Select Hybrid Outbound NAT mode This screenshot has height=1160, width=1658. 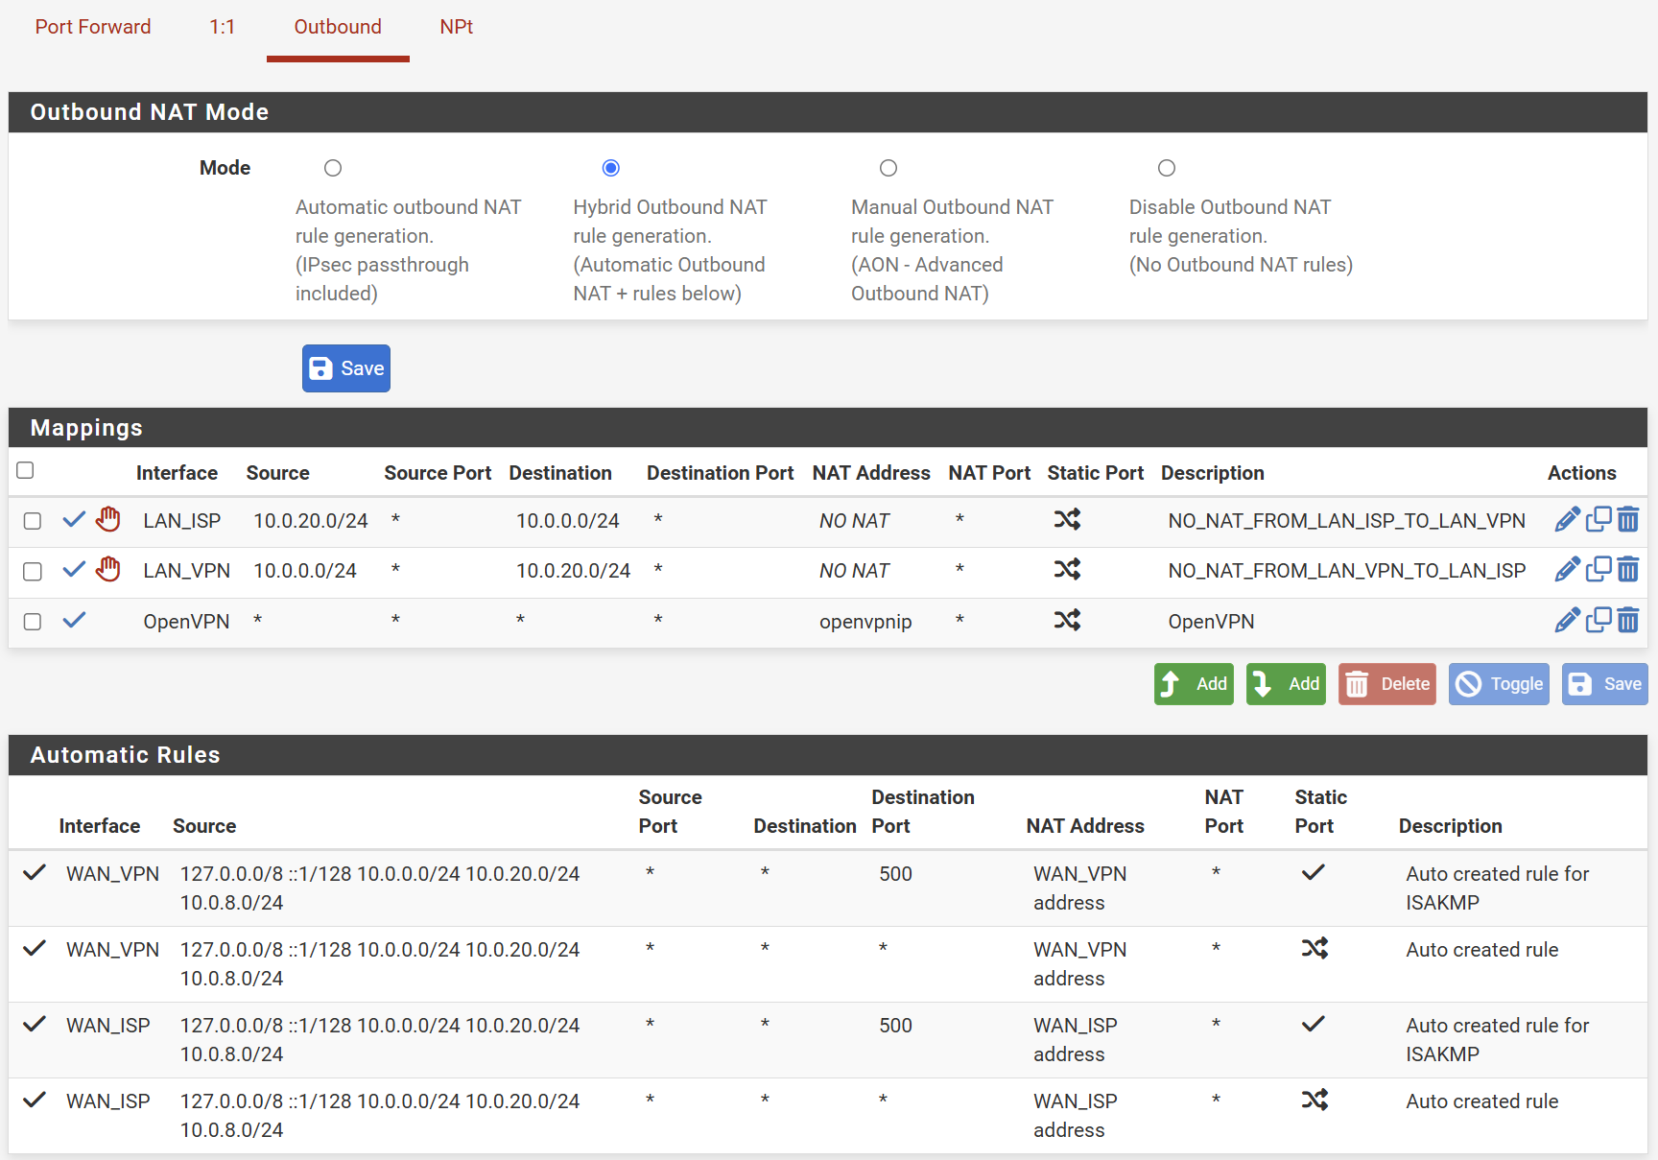pos(611,168)
